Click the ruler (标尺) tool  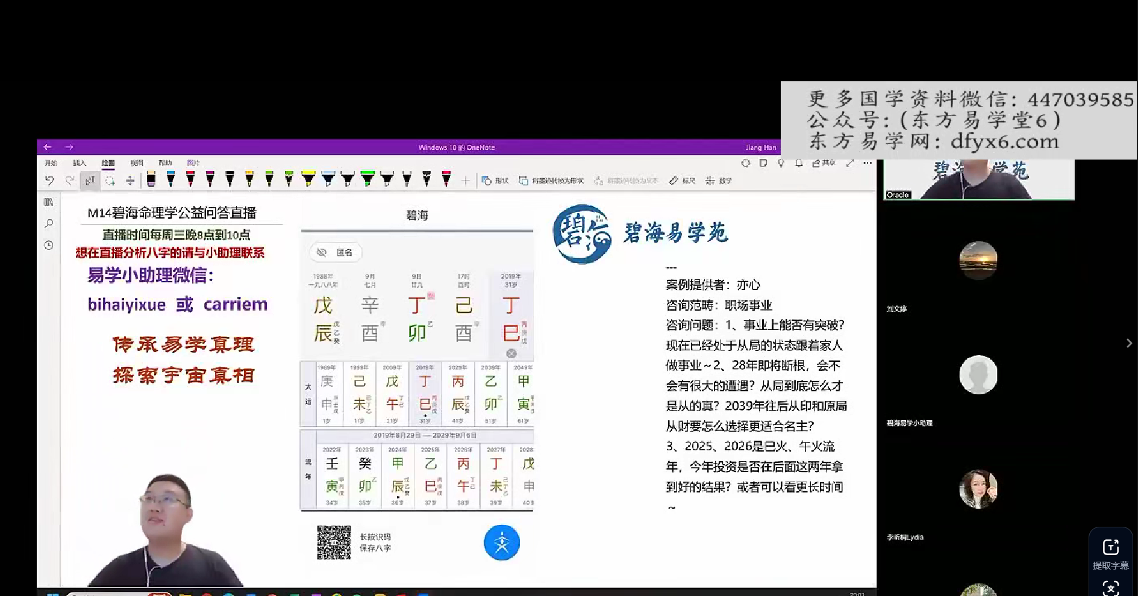pos(682,181)
